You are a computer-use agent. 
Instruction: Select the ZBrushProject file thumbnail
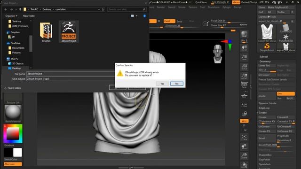click(69, 31)
